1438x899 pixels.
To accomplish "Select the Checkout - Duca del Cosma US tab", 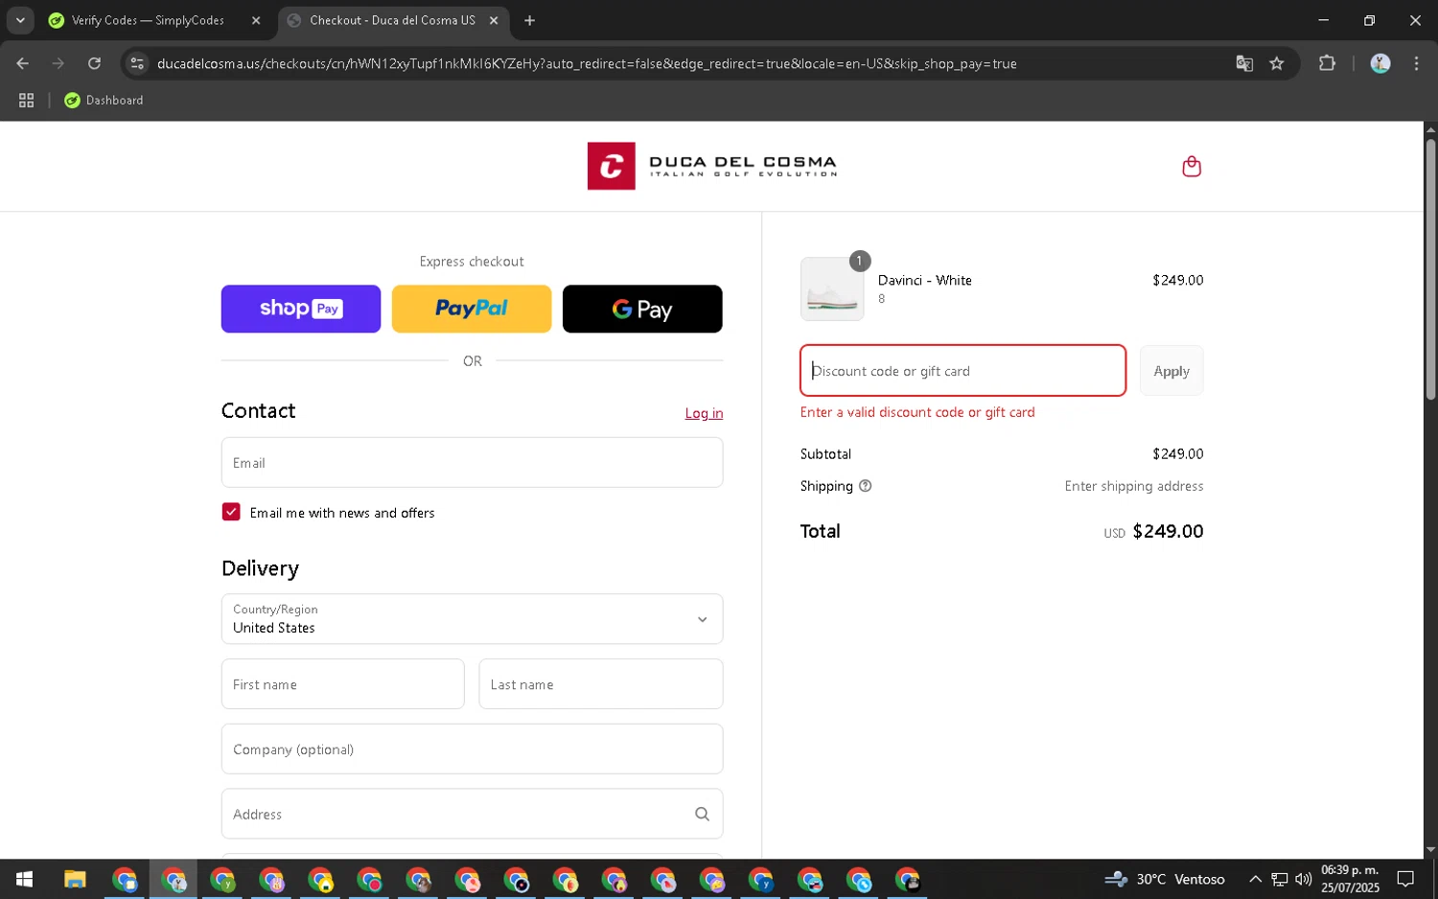I will tap(393, 20).
